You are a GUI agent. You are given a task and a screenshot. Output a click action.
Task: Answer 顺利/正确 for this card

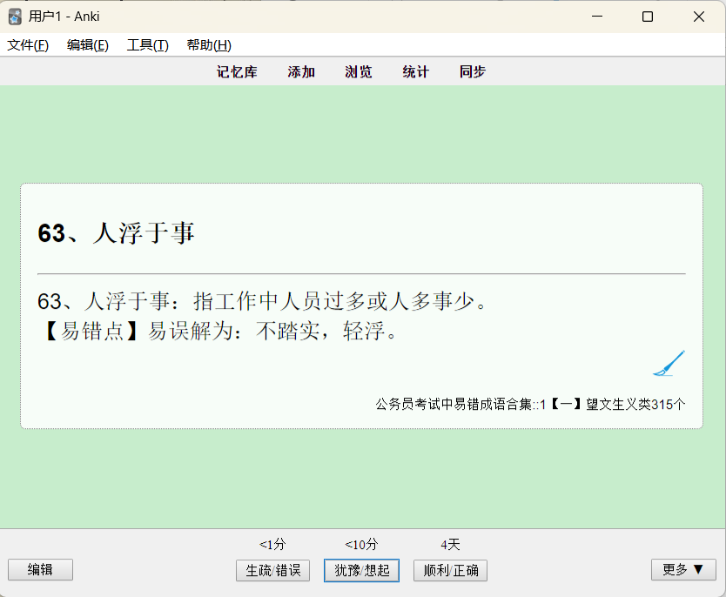[451, 570]
